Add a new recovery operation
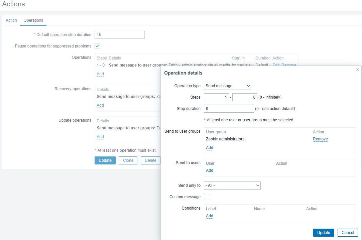Screen dimensions: 362x240 [100, 105]
